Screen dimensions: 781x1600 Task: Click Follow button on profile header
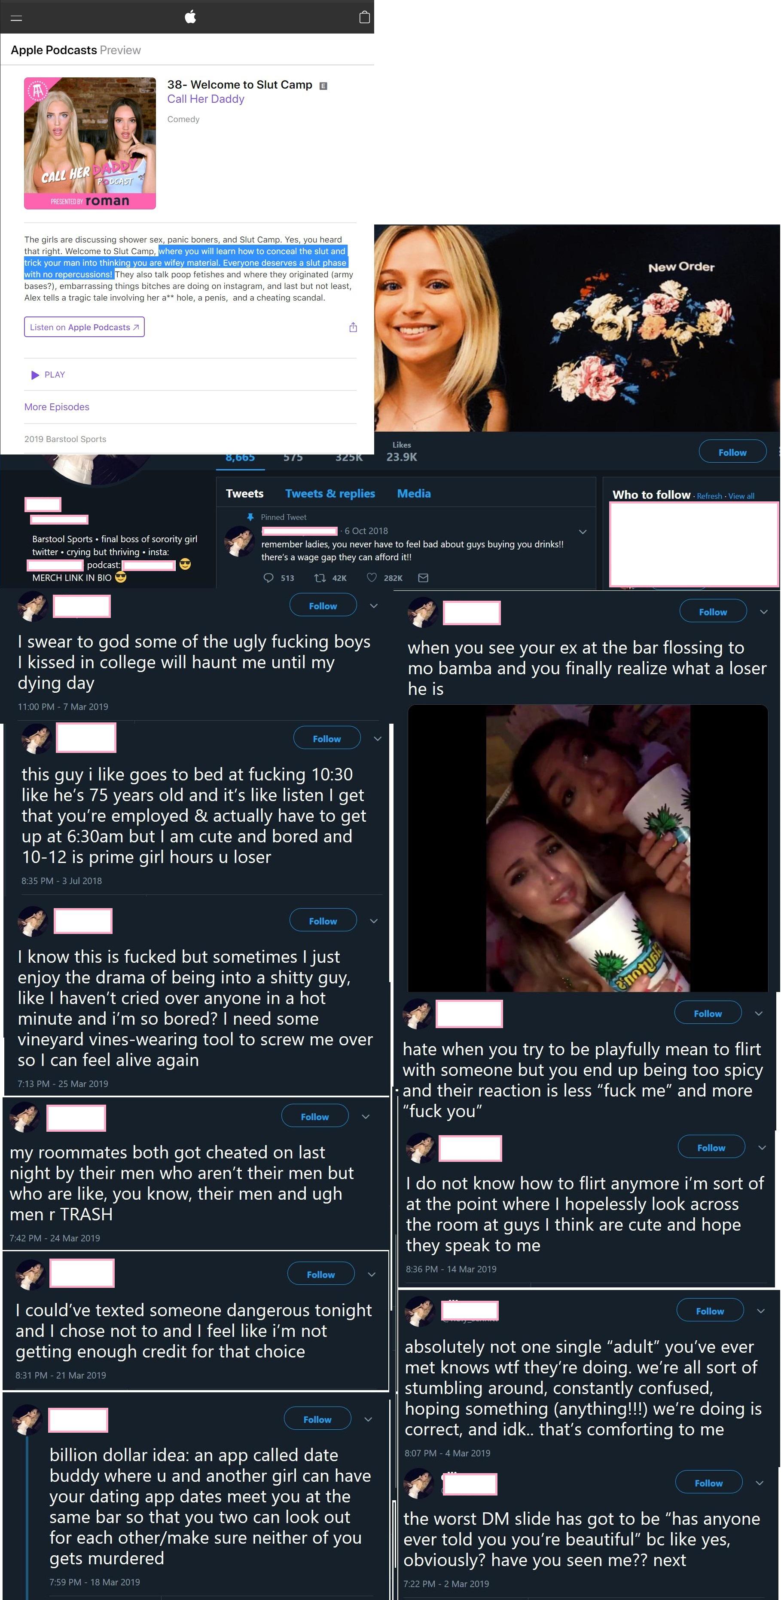point(732,452)
